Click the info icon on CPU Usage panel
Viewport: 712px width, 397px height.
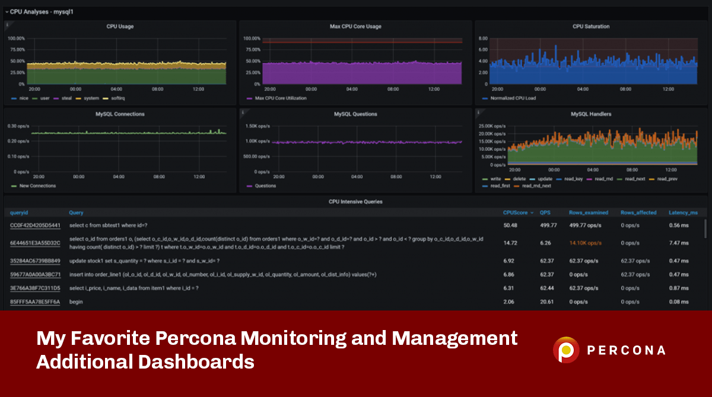pyautogui.click(x=7, y=24)
